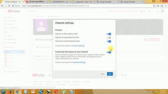Toggle Keep all my saved playlists private
The width and height of the screenshot is (168, 94).
[x=109, y=41]
